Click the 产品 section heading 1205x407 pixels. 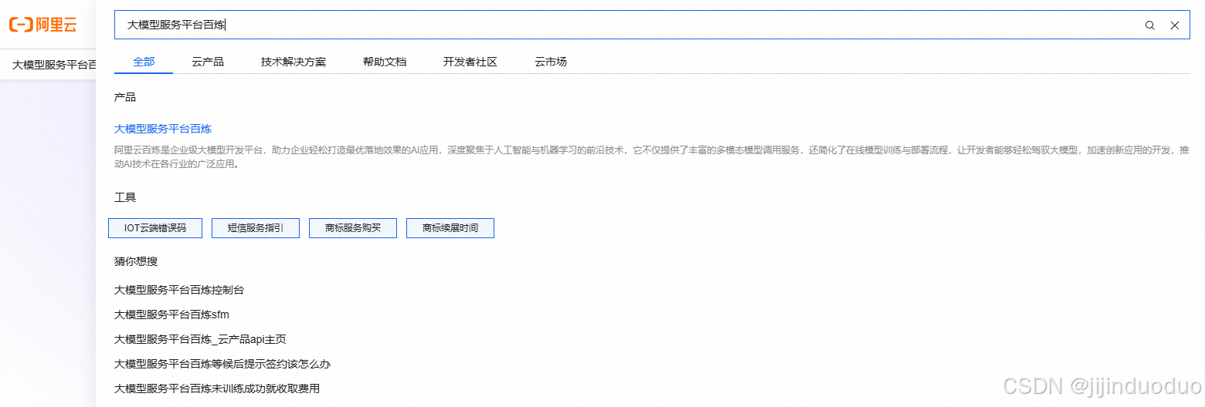coord(125,97)
